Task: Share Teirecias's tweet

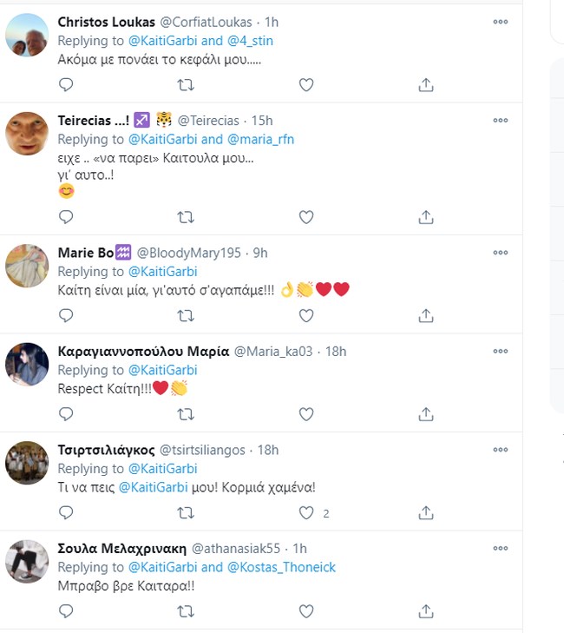Action: pos(425,216)
